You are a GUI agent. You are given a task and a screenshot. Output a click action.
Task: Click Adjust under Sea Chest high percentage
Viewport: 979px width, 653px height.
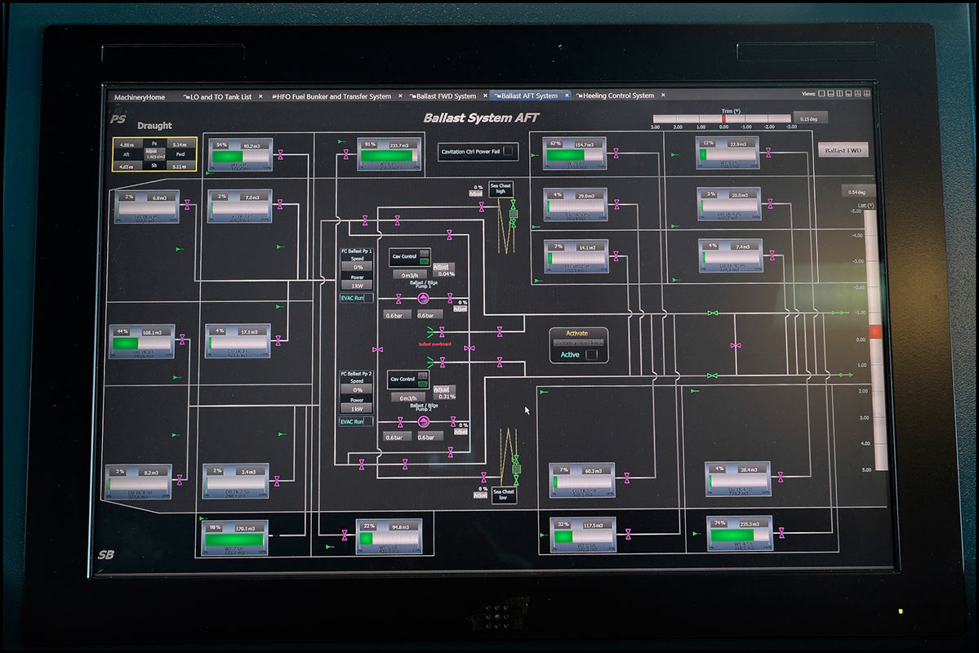(476, 193)
